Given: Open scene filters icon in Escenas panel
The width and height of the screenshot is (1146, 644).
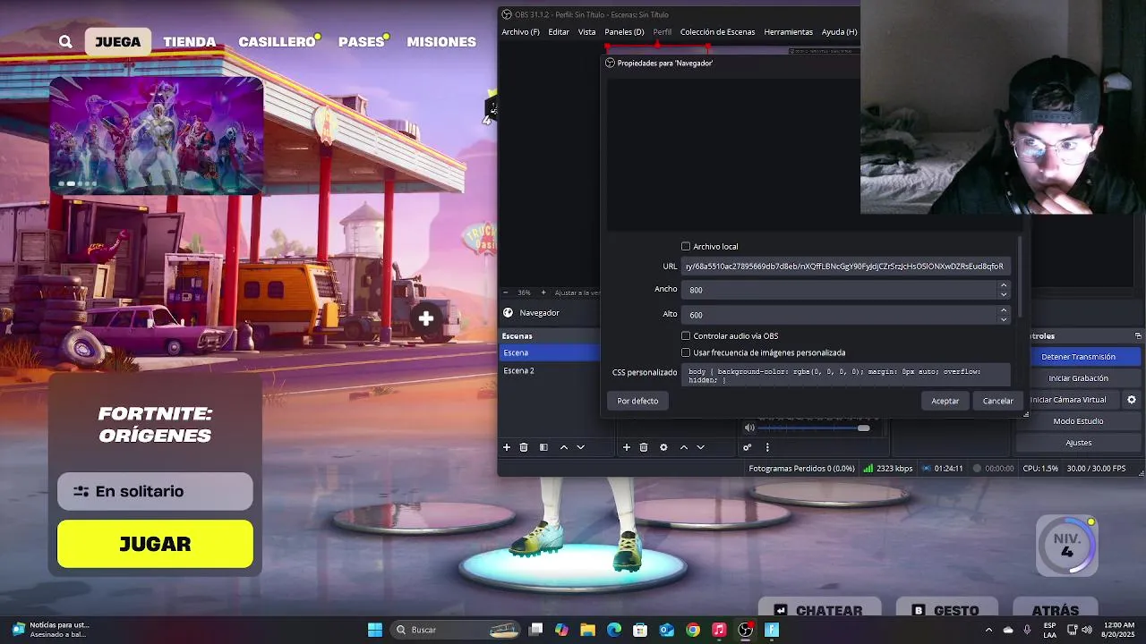Looking at the screenshot, I should tap(543, 447).
